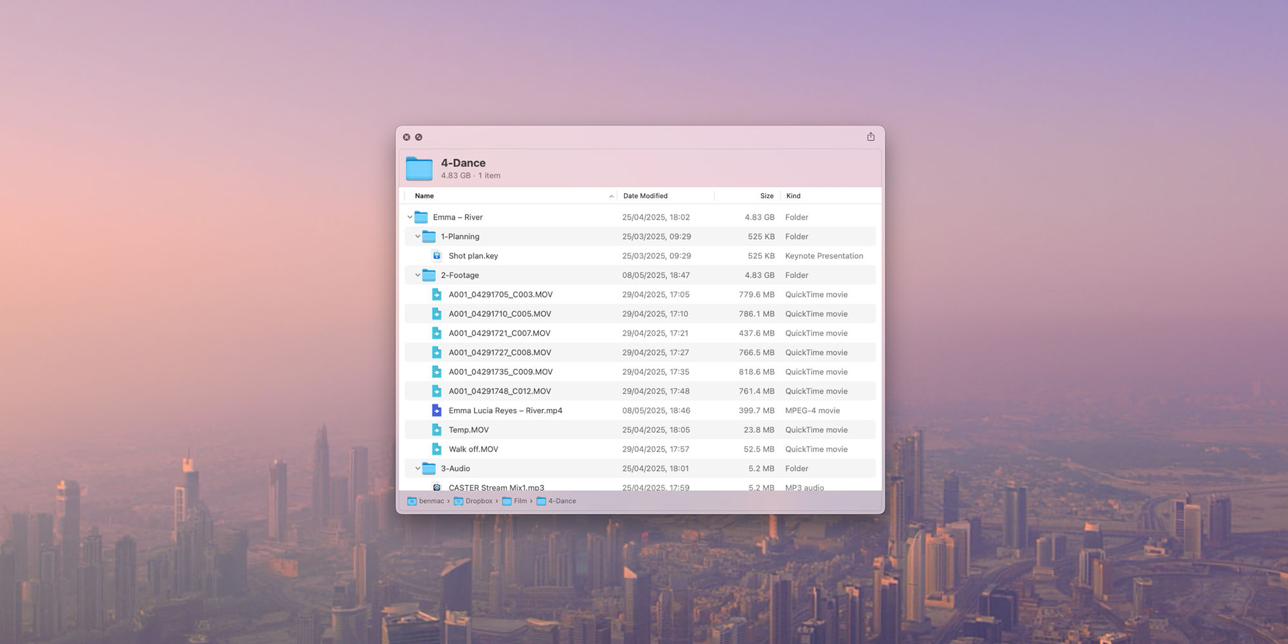The image size is (1288, 644).
Task: Select the CASTER Stream Mix1.mp3 audio icon
Action: 437,488
